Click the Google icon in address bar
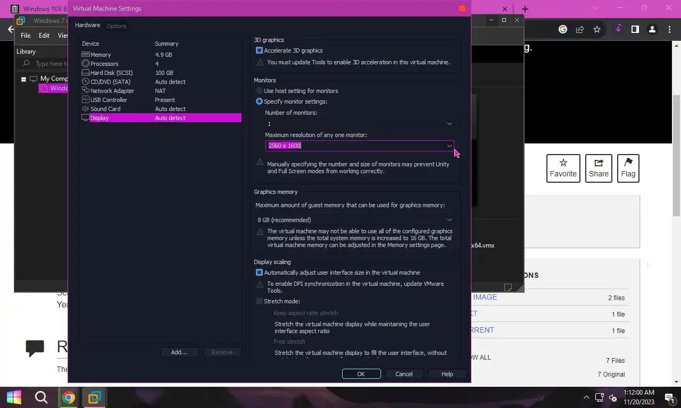Screen dimensions: 681x408 [x=563, y=30]
